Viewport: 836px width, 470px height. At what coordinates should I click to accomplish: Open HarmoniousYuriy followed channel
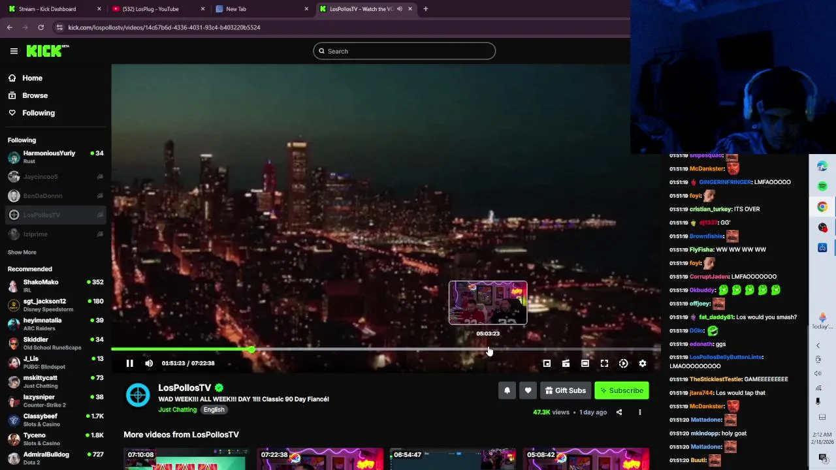click(56, 157)
